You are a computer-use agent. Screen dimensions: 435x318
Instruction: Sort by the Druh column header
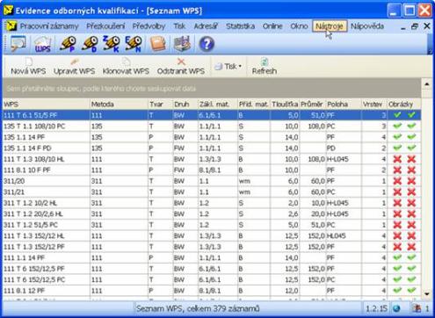pos(185,105)
